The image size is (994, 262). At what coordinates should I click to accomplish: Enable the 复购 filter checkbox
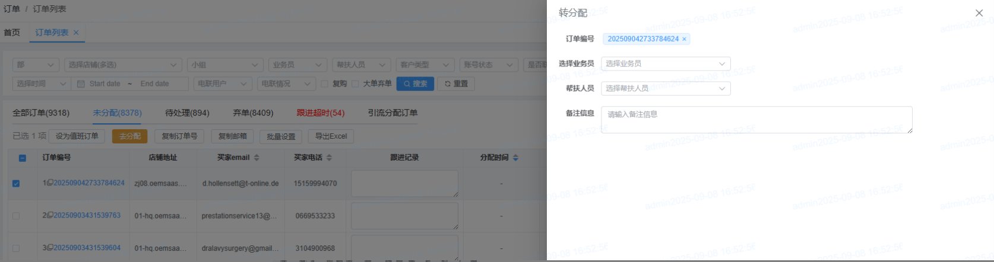tap(324, 84)
